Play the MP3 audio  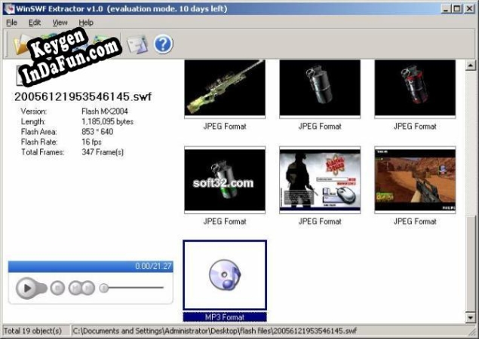[27, 288]
